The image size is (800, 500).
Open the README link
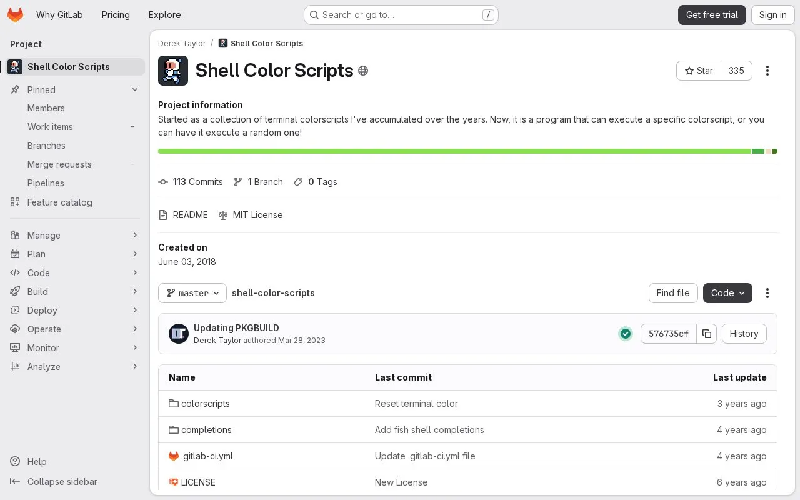(183, 215)
